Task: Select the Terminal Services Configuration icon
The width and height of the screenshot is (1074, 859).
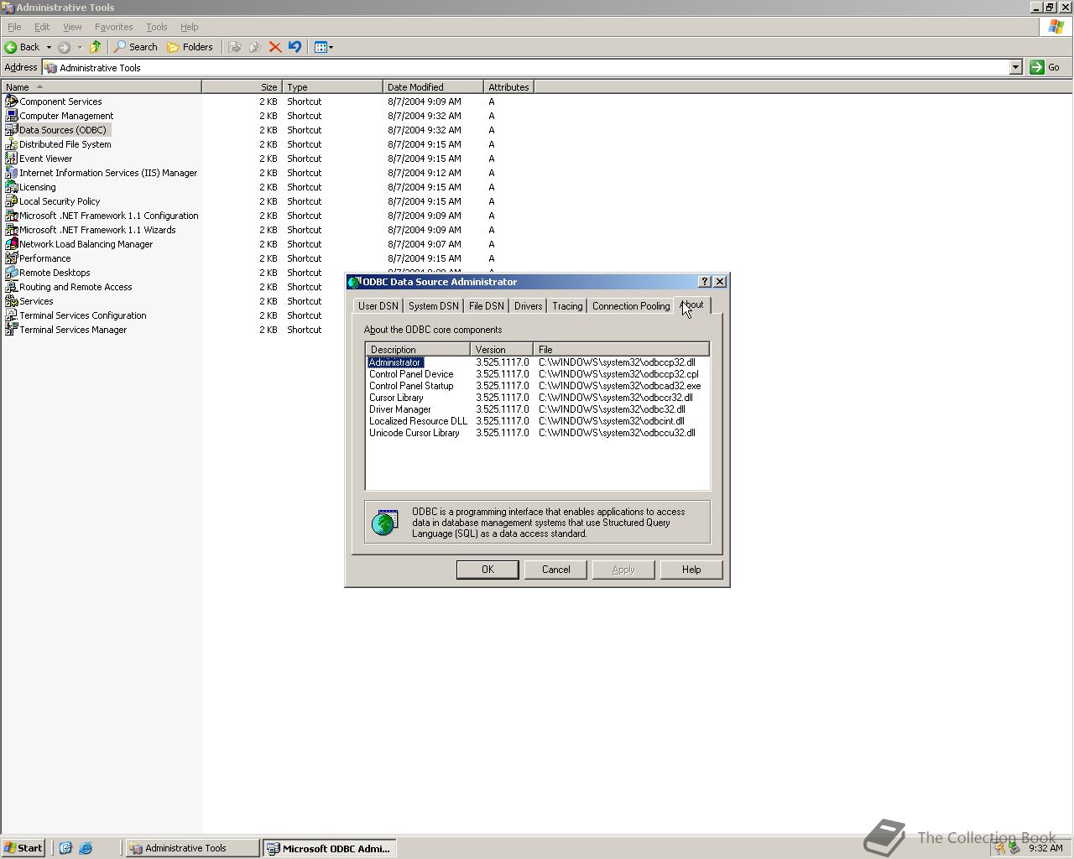Action: 11,315
